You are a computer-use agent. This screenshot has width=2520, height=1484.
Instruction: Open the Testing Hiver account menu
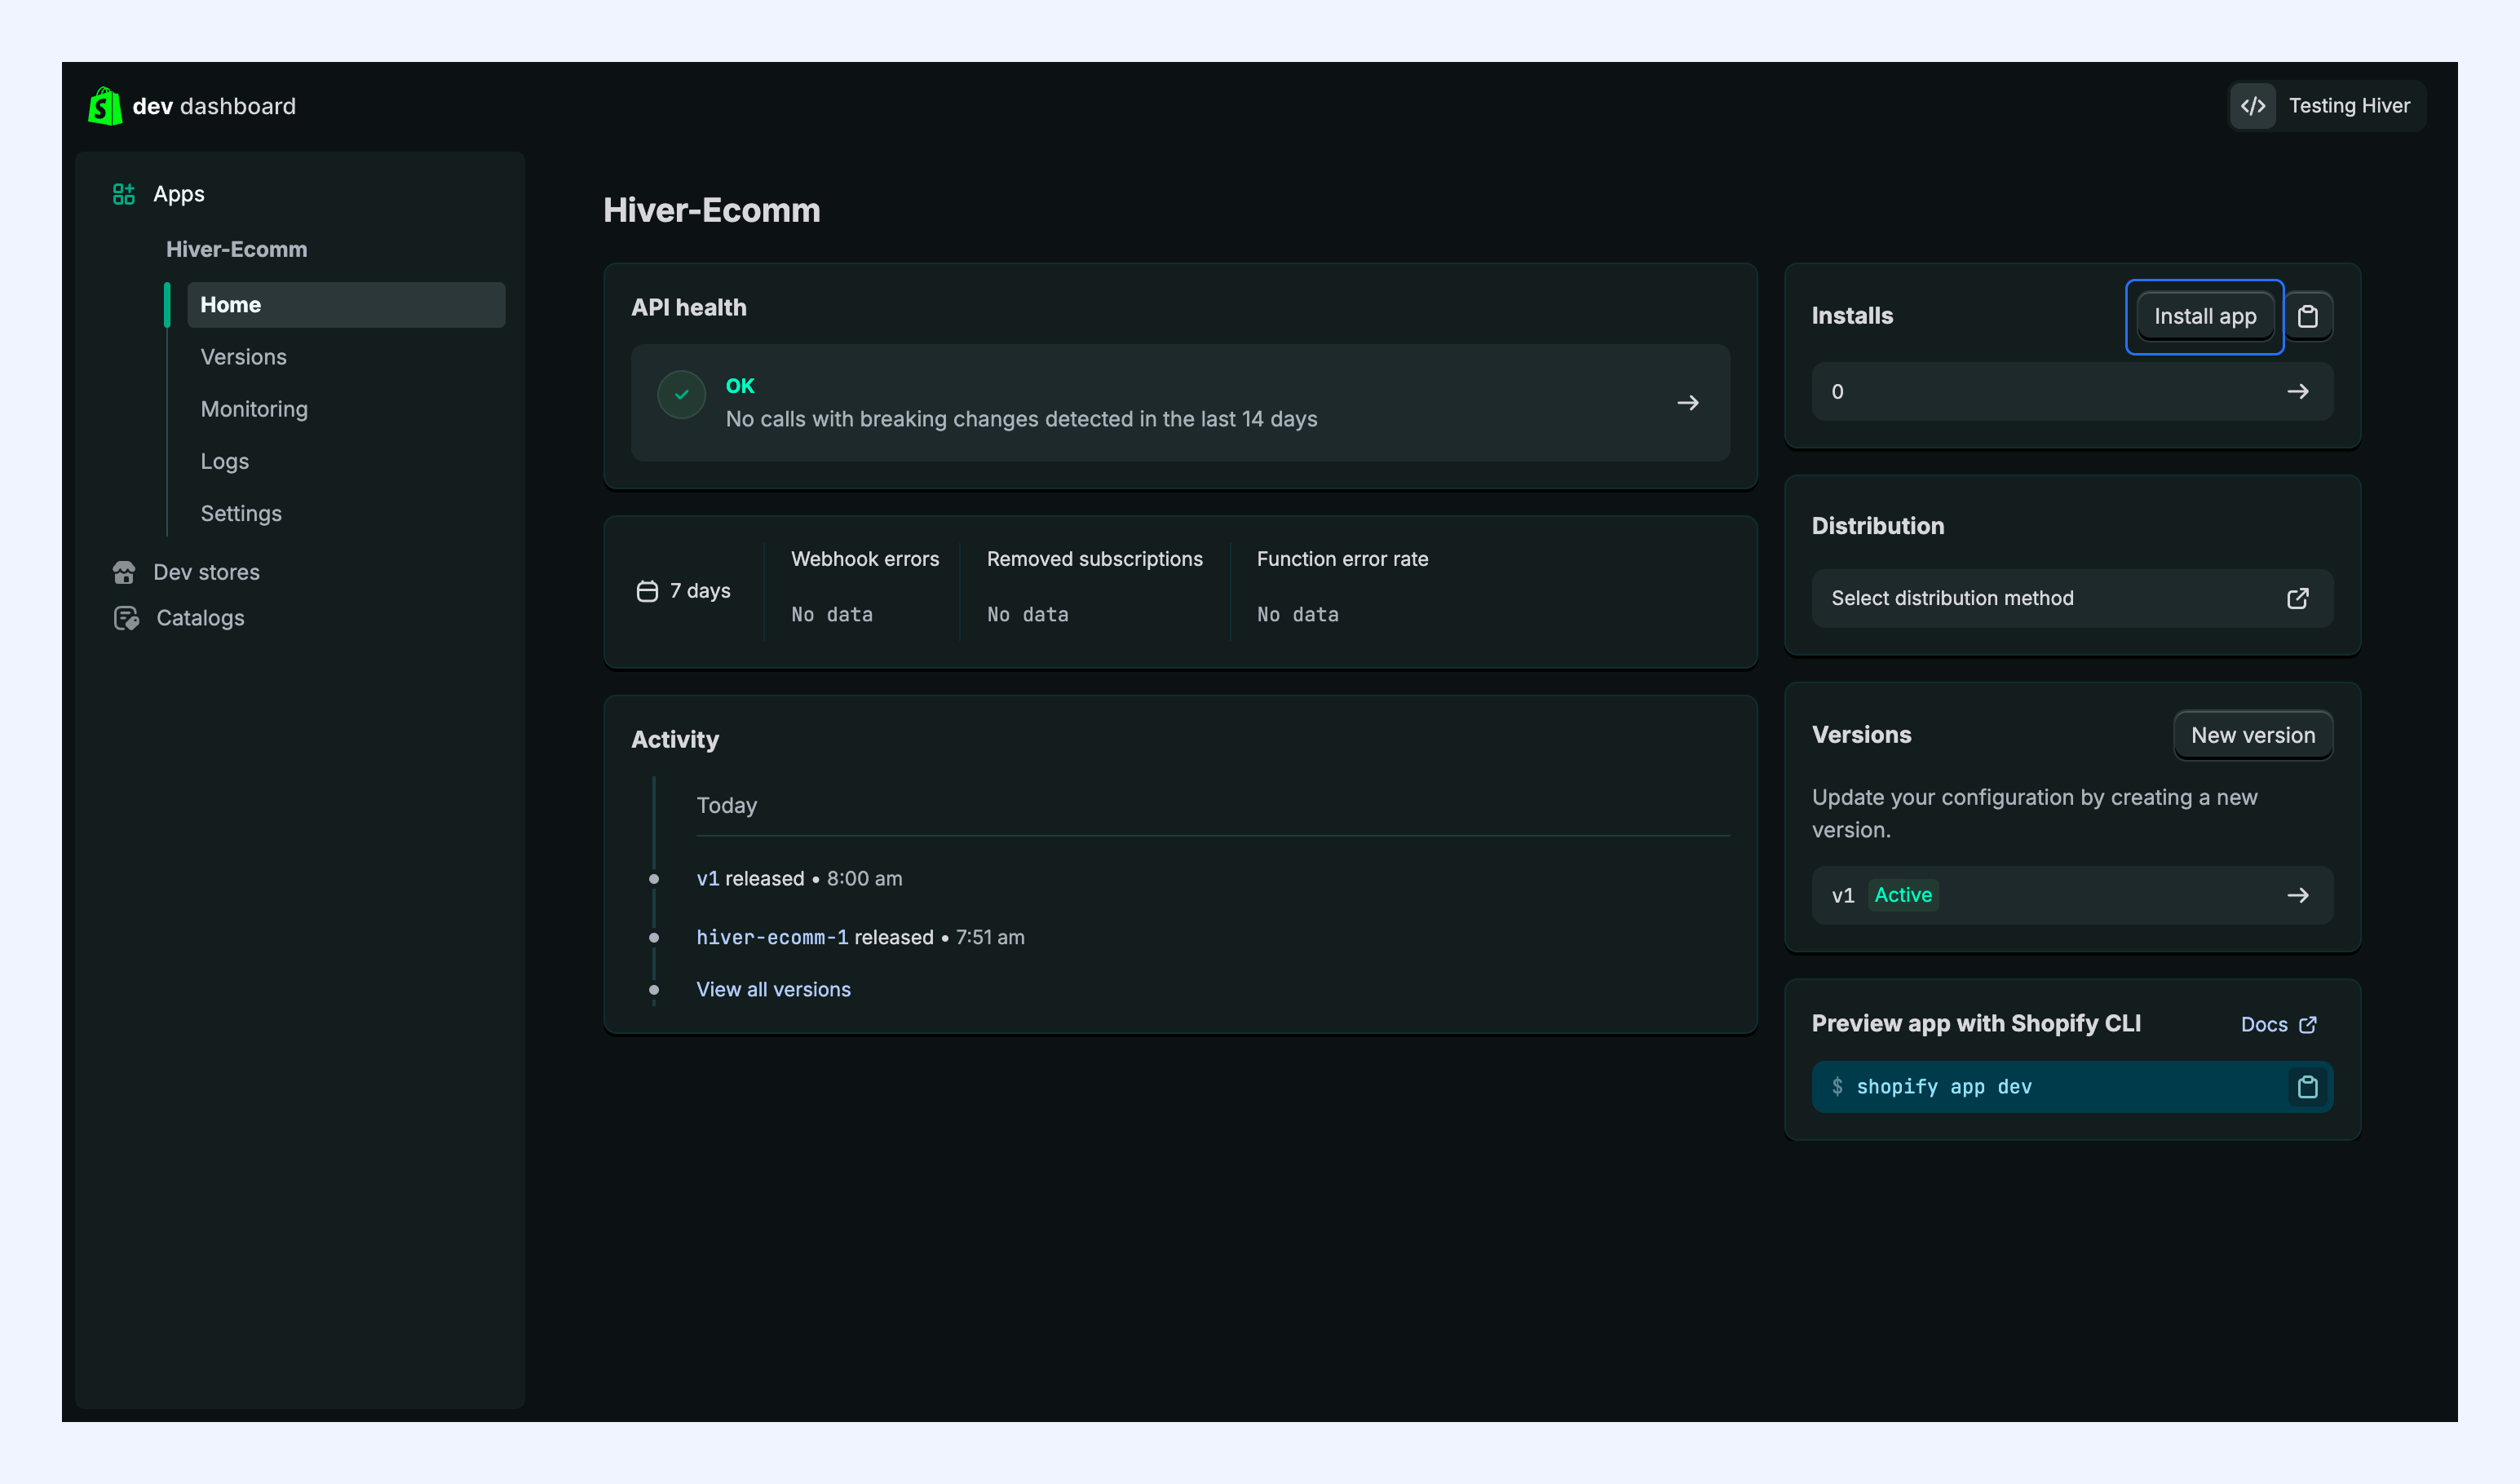click(2327, 106)
